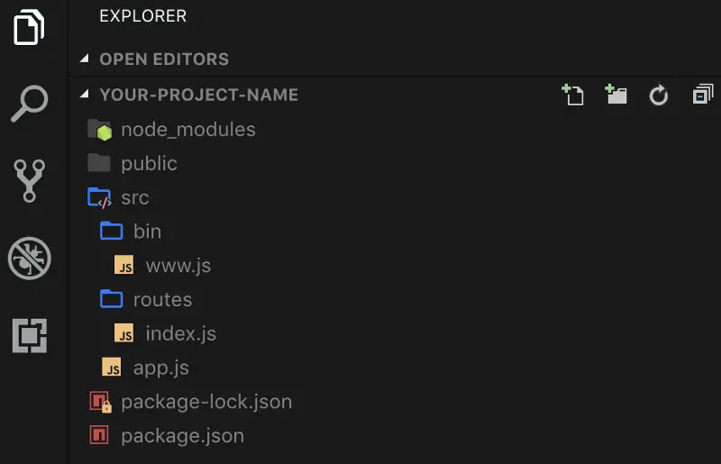The height and width of the screenshot is (464, 721).
Task: Refresh the explorer file tree
Action: click(659, 95)
